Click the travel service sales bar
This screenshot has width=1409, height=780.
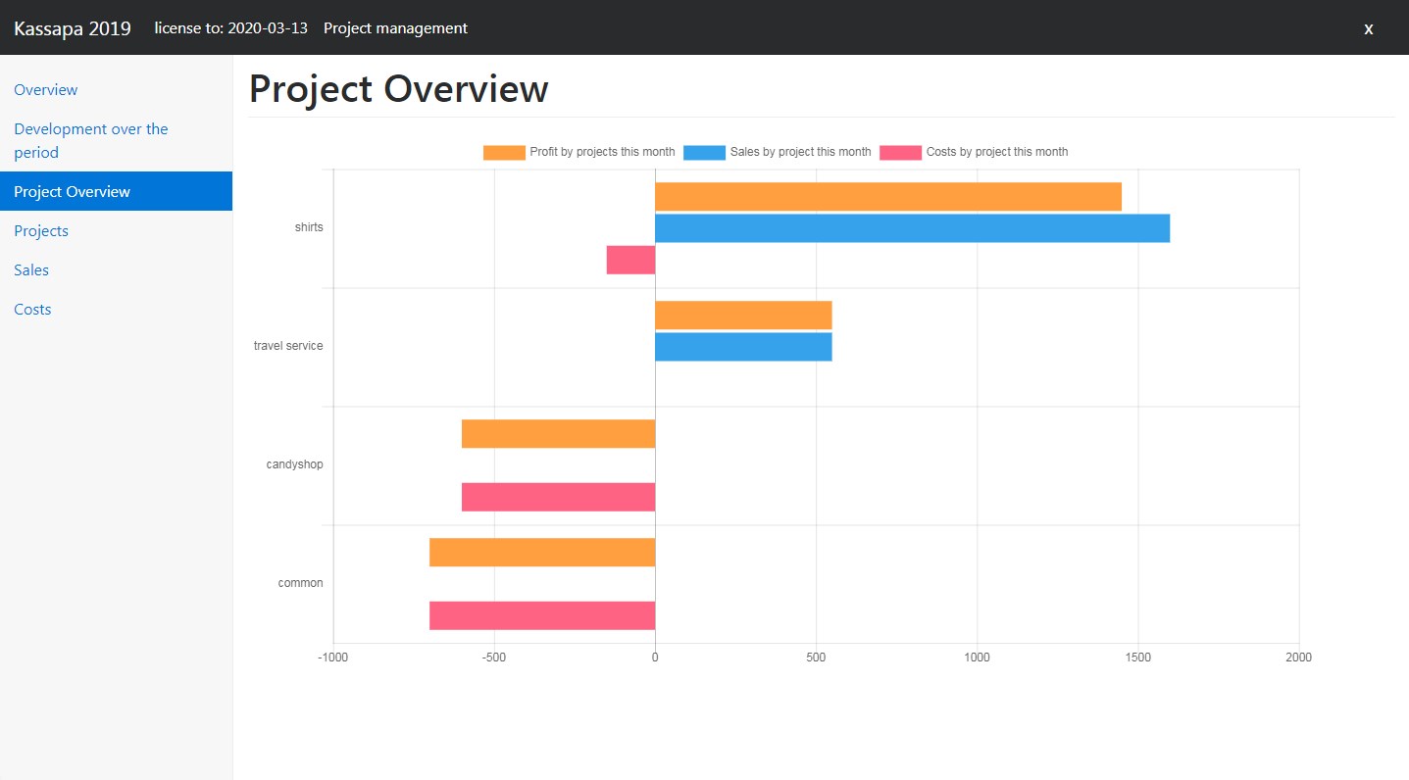click(x=743, y=347)
